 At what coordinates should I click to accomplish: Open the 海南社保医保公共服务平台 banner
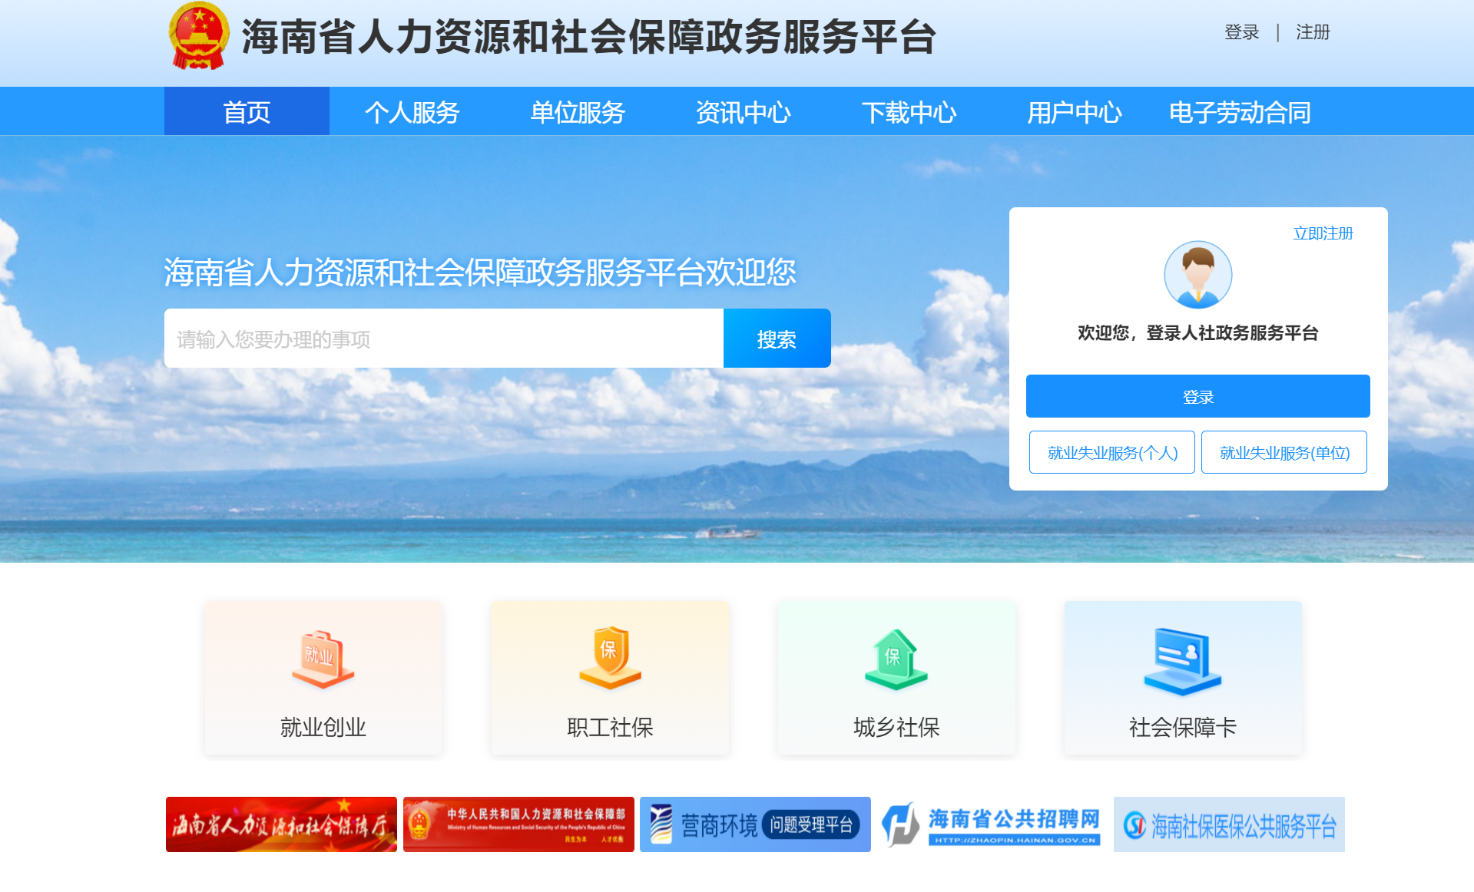tap(1229, 824)
